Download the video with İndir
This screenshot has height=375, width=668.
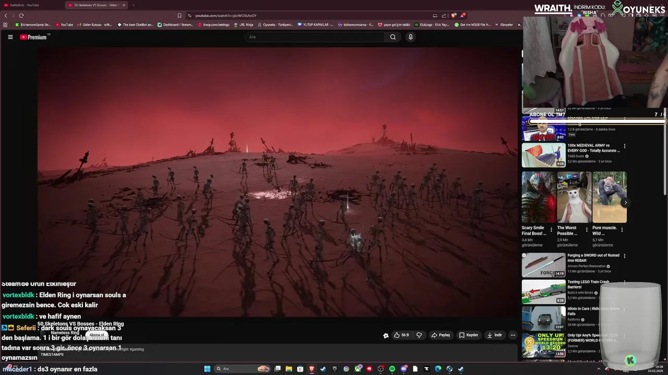(494, 335)
